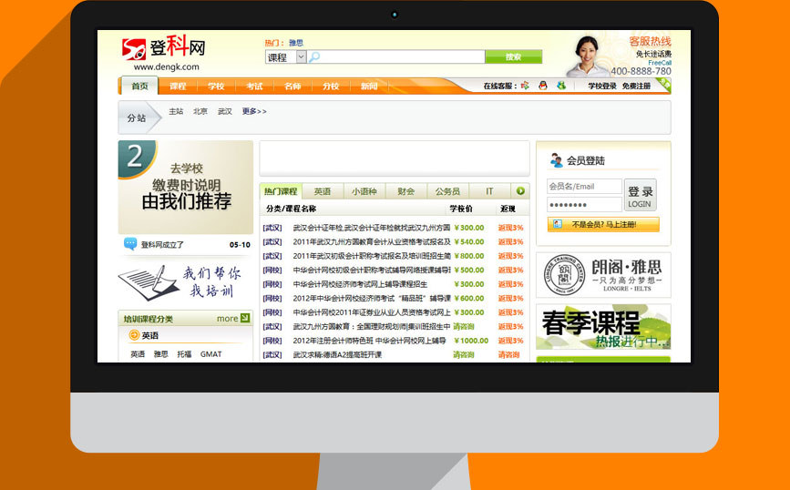Click the member login user icon

556,161
